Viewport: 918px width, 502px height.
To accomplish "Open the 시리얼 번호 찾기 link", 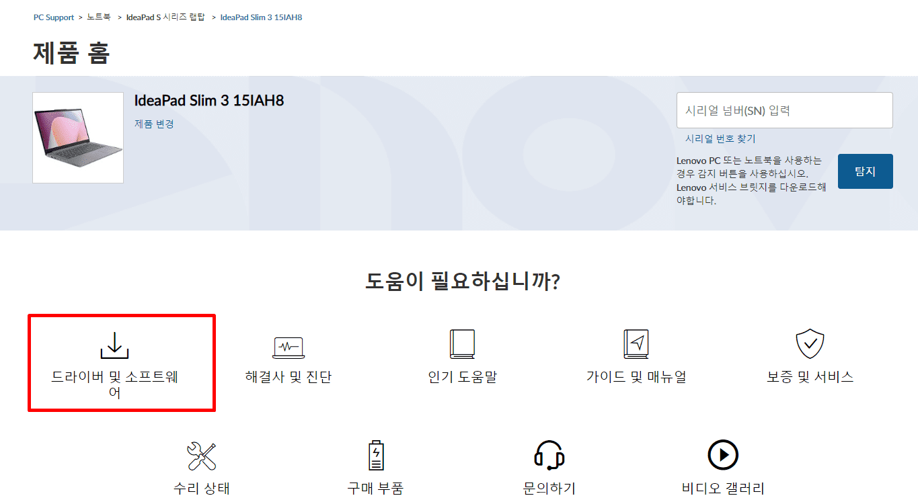I will (x=720, y=138).
